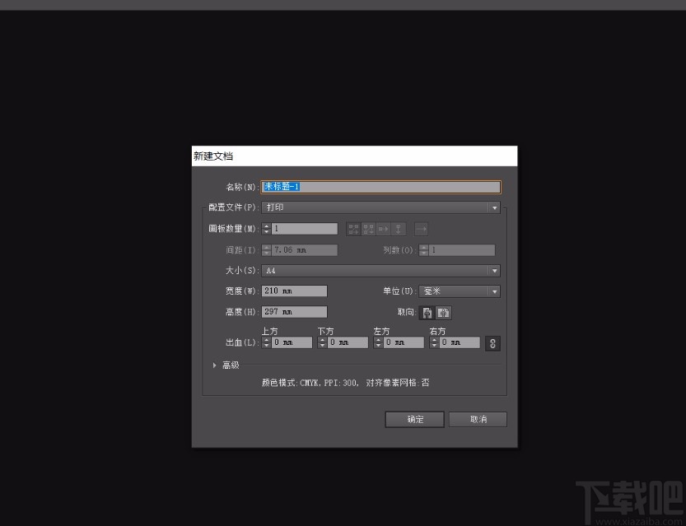Click the change to right-to-left layout arrow icon
The height and width of the screenshot is (526, 686).
click(x=421, y=229)
